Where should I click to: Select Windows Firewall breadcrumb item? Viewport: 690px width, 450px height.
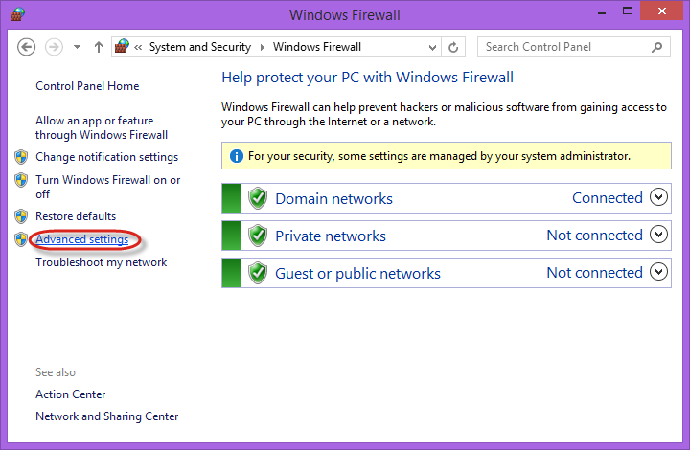316,47
